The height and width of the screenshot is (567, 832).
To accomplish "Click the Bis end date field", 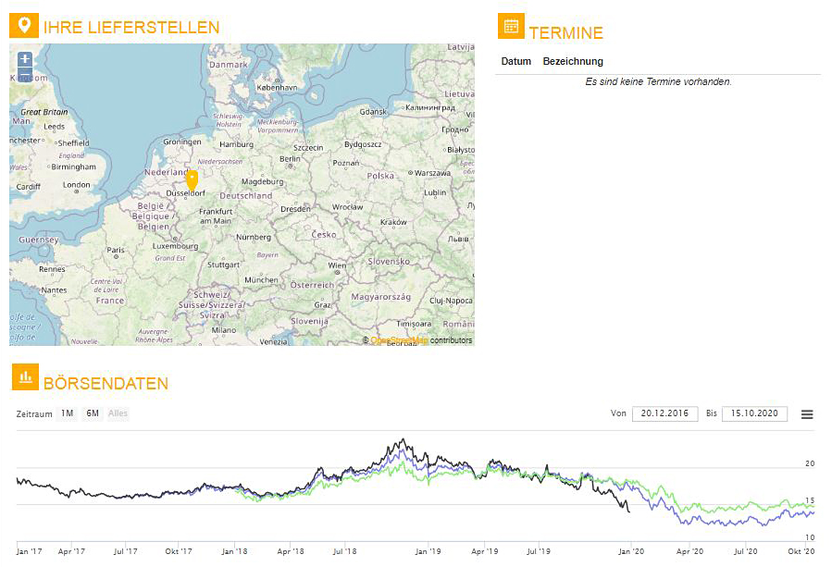I will click(754, 414).
